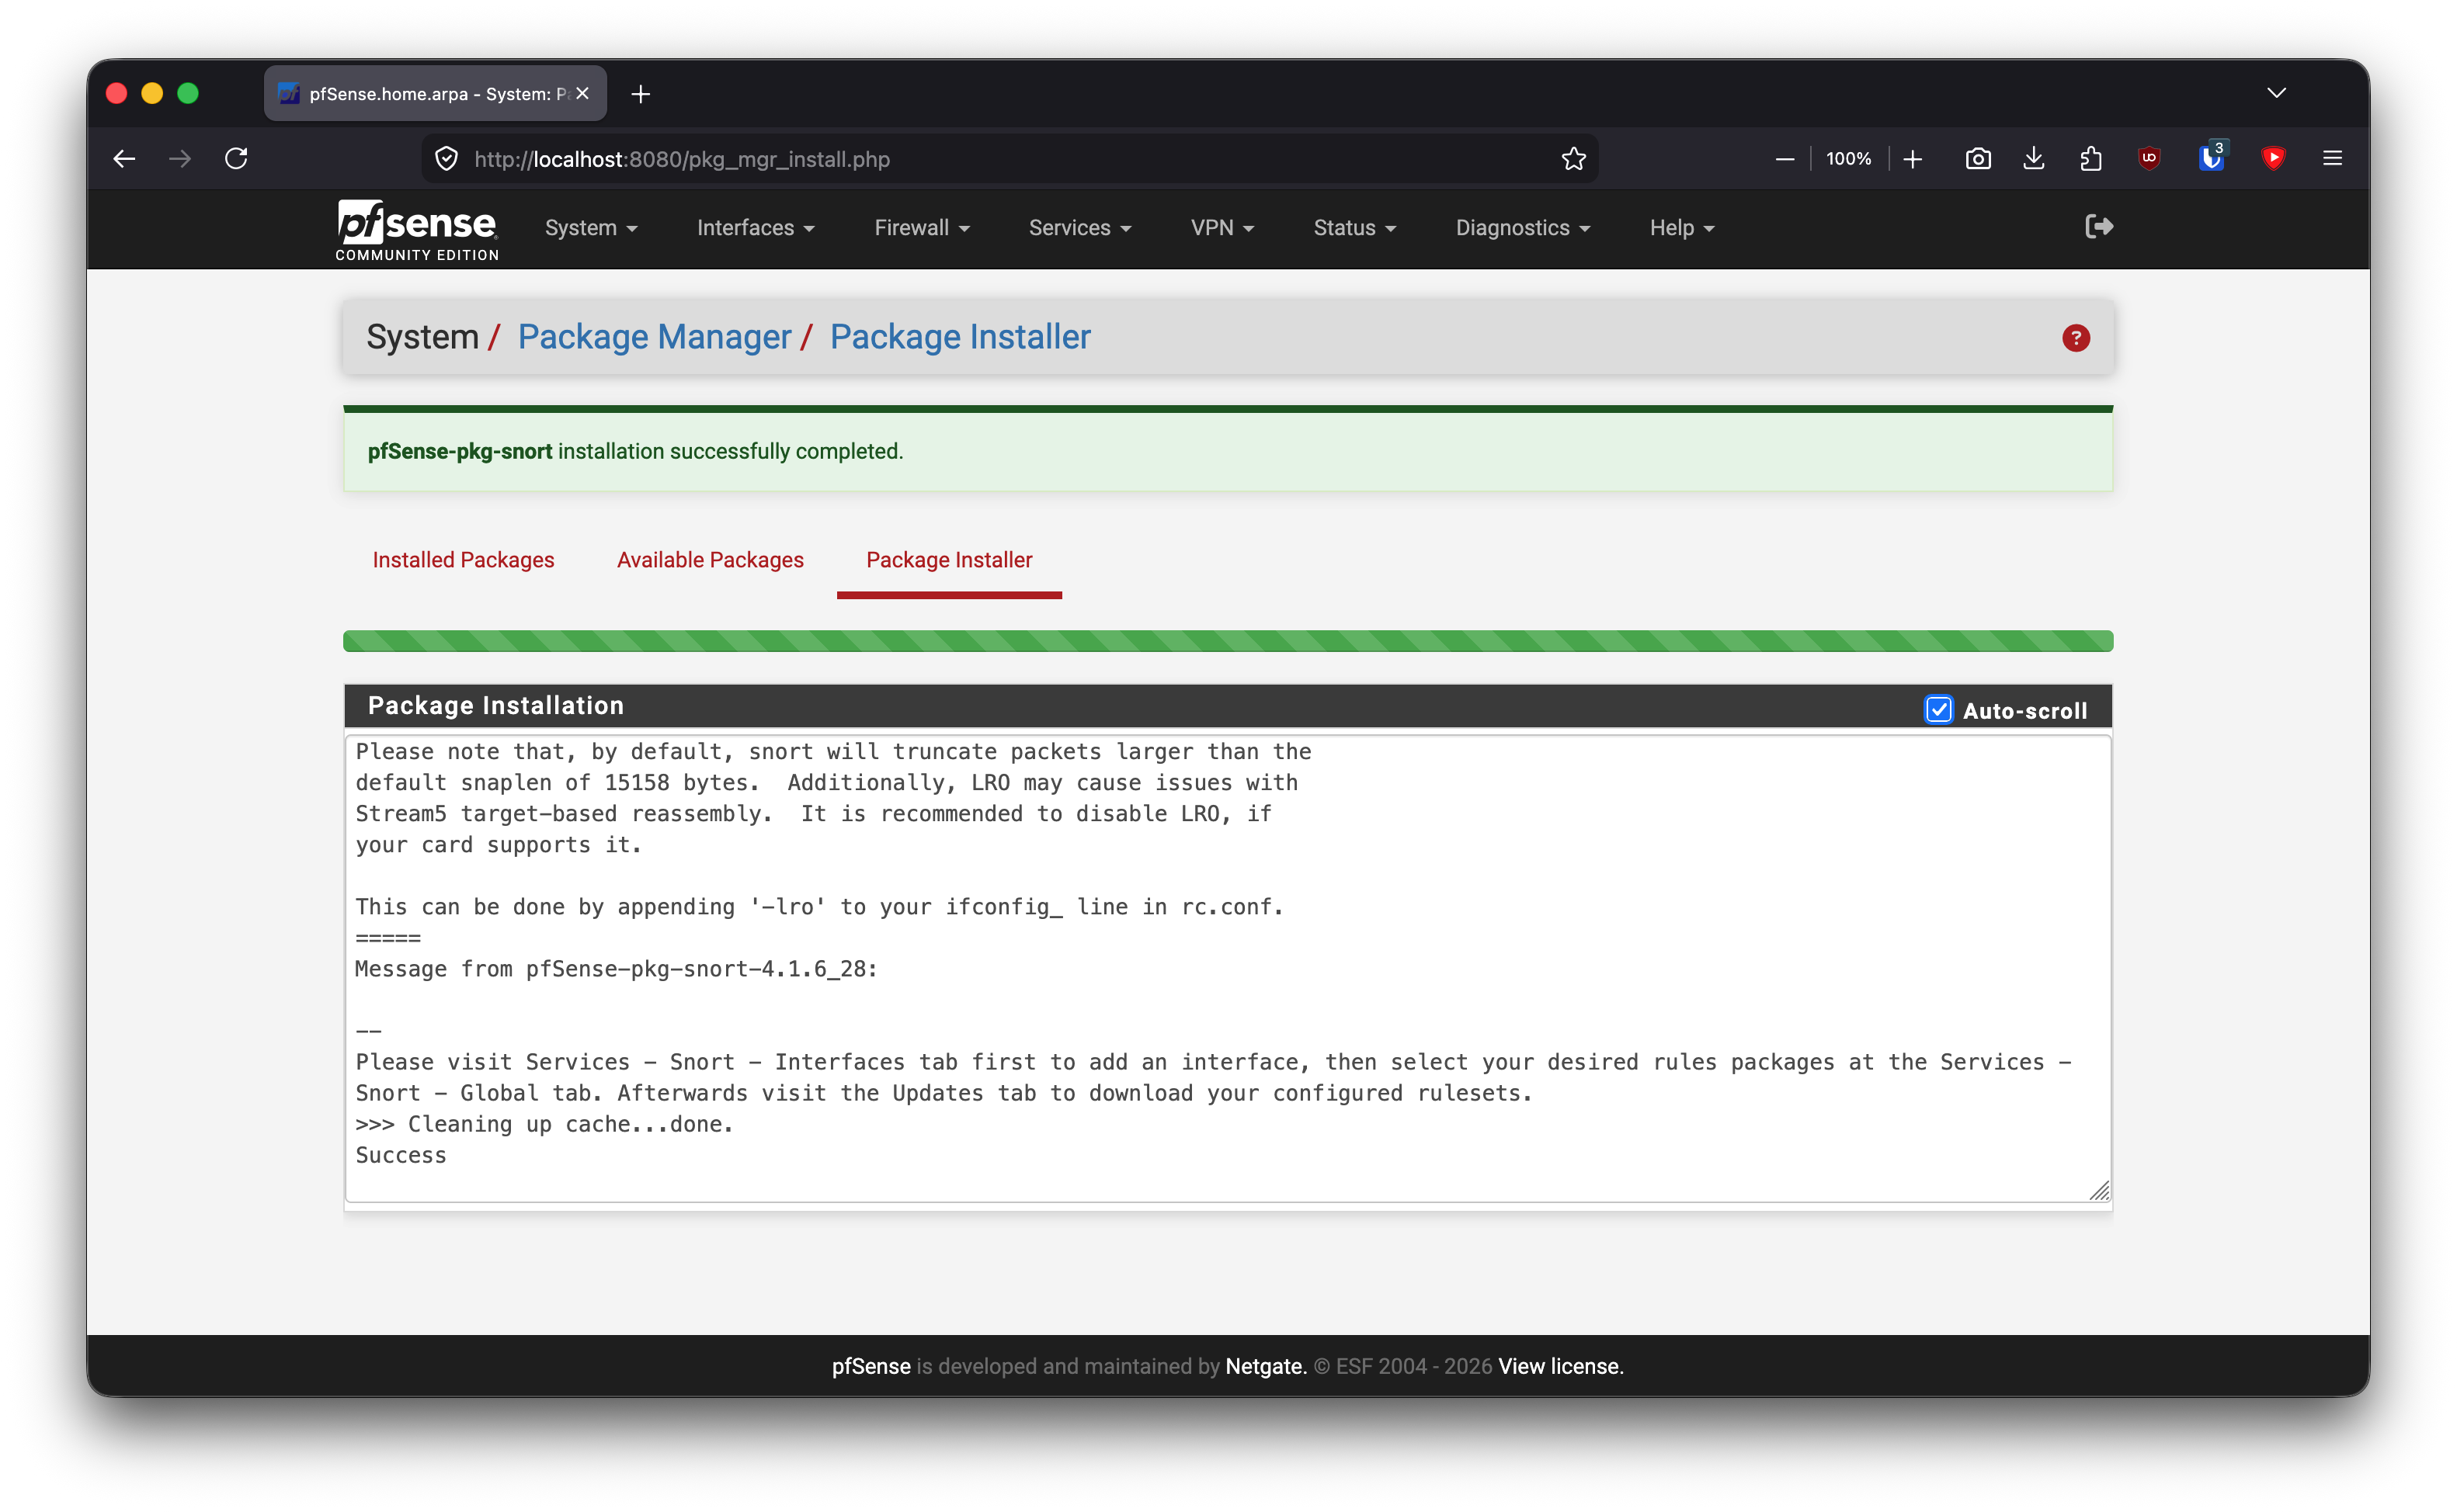Take a screenshot with camera icon
Viewport: 2457px width, 1512px height.
point(1977,159)
